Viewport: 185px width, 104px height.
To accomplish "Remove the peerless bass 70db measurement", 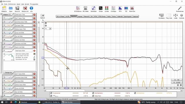I will (x=34, y=22).
